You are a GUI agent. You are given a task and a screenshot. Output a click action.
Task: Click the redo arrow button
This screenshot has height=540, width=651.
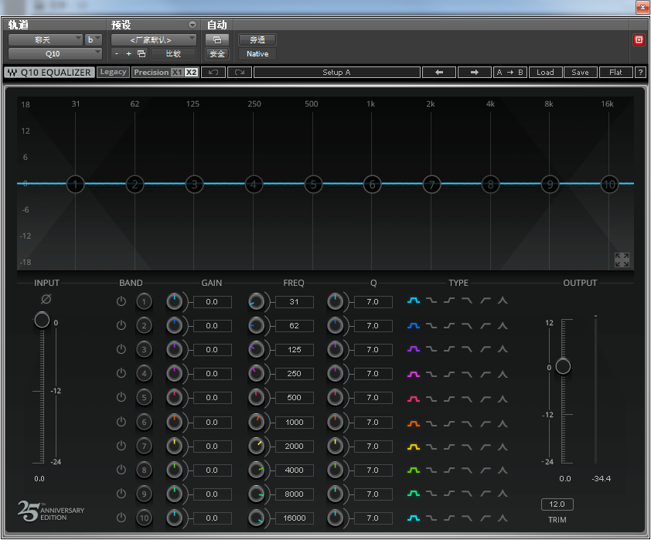(x=240, y=72)
